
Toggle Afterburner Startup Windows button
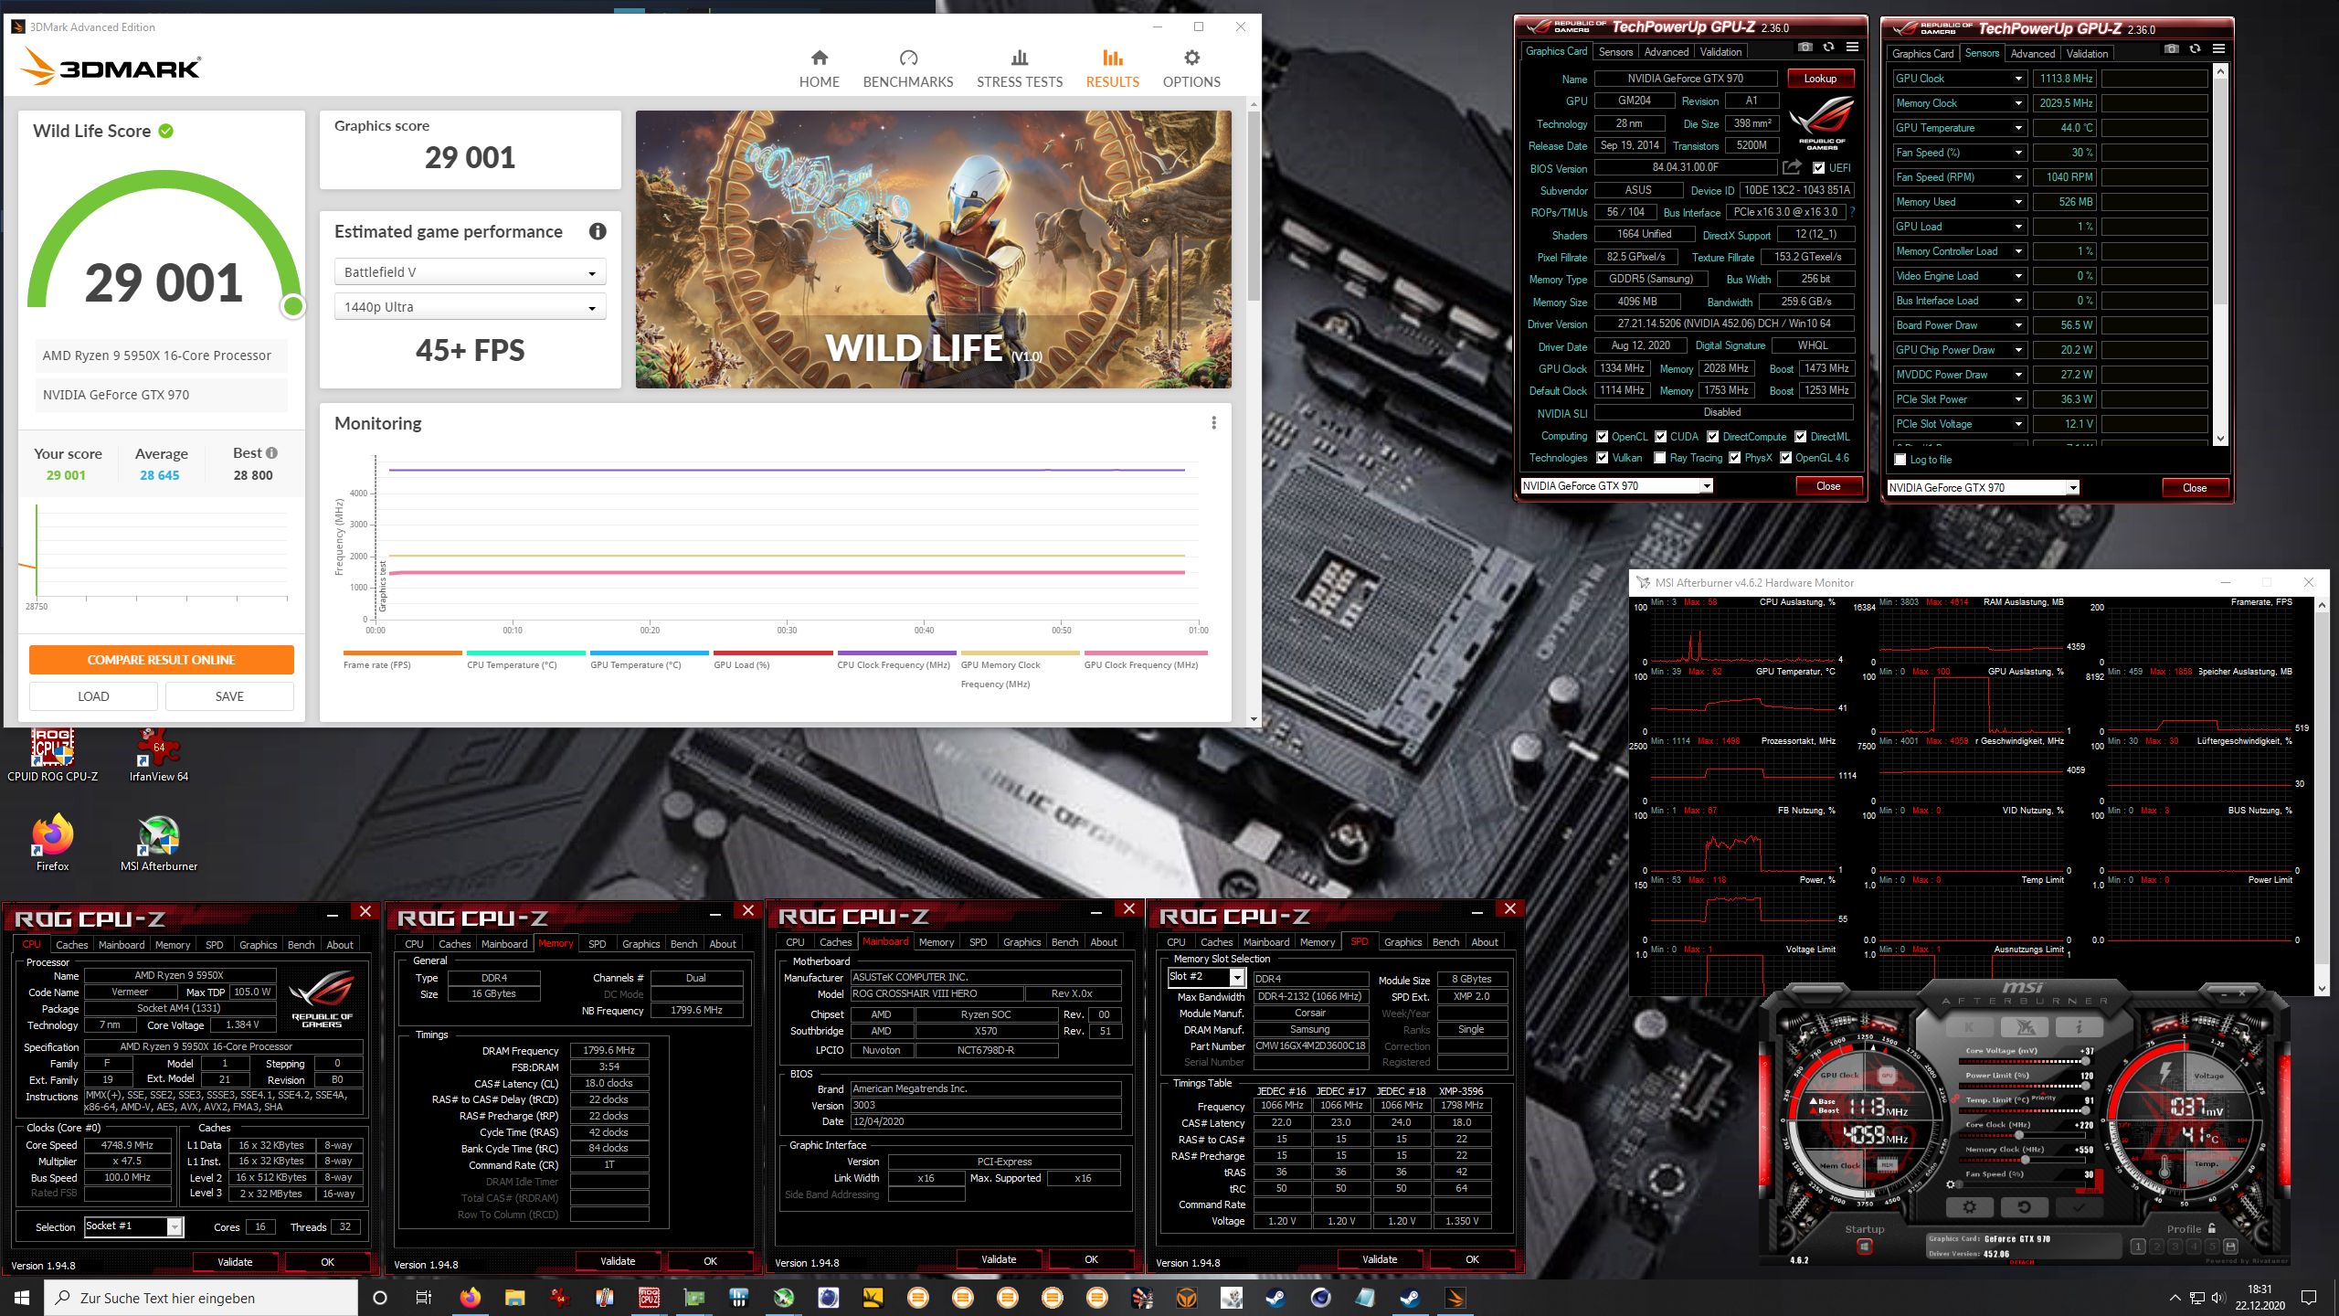(1865, 1247)
